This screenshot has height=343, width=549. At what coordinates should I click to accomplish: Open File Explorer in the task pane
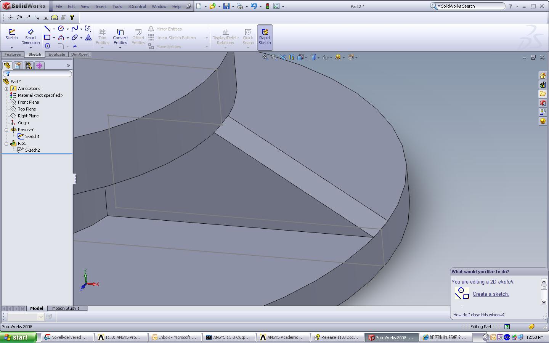click(x=543, y=94)
